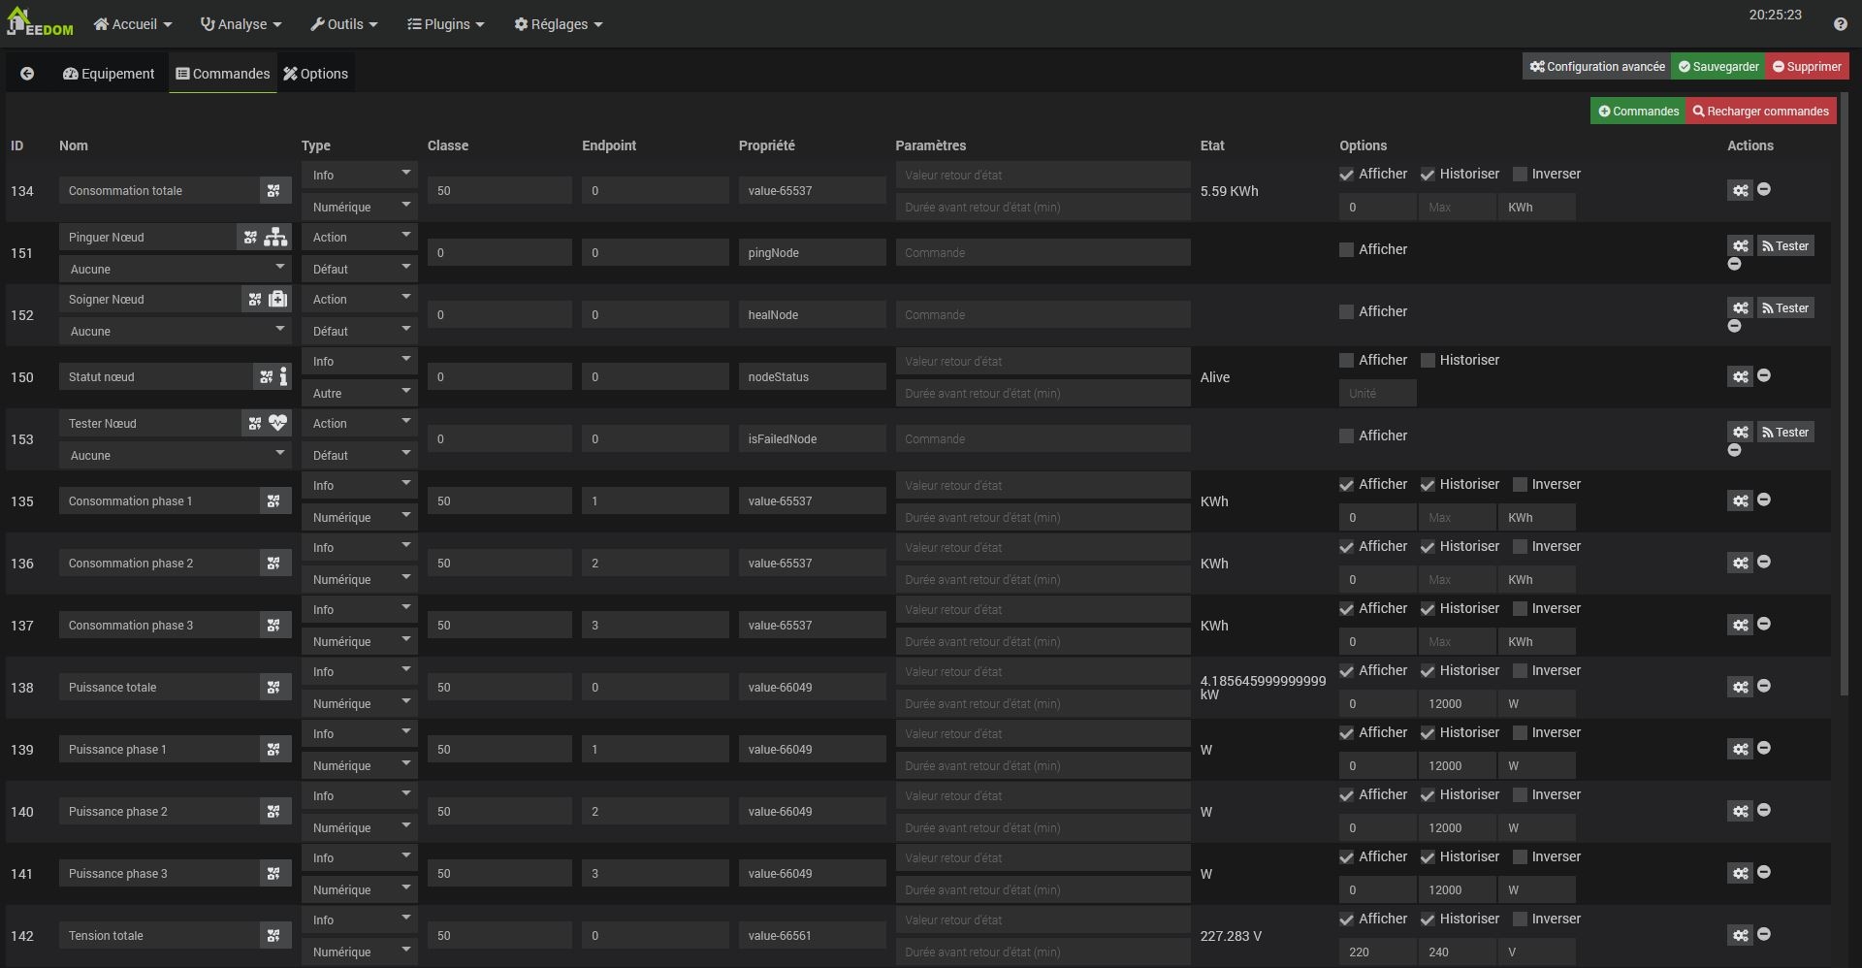Click the network sitemap icon on Pinguer Nœud
This screenshot has height=968, width=1862.
(276, 237)
